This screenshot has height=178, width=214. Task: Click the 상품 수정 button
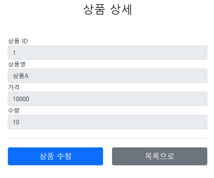(x=55, y=156)
